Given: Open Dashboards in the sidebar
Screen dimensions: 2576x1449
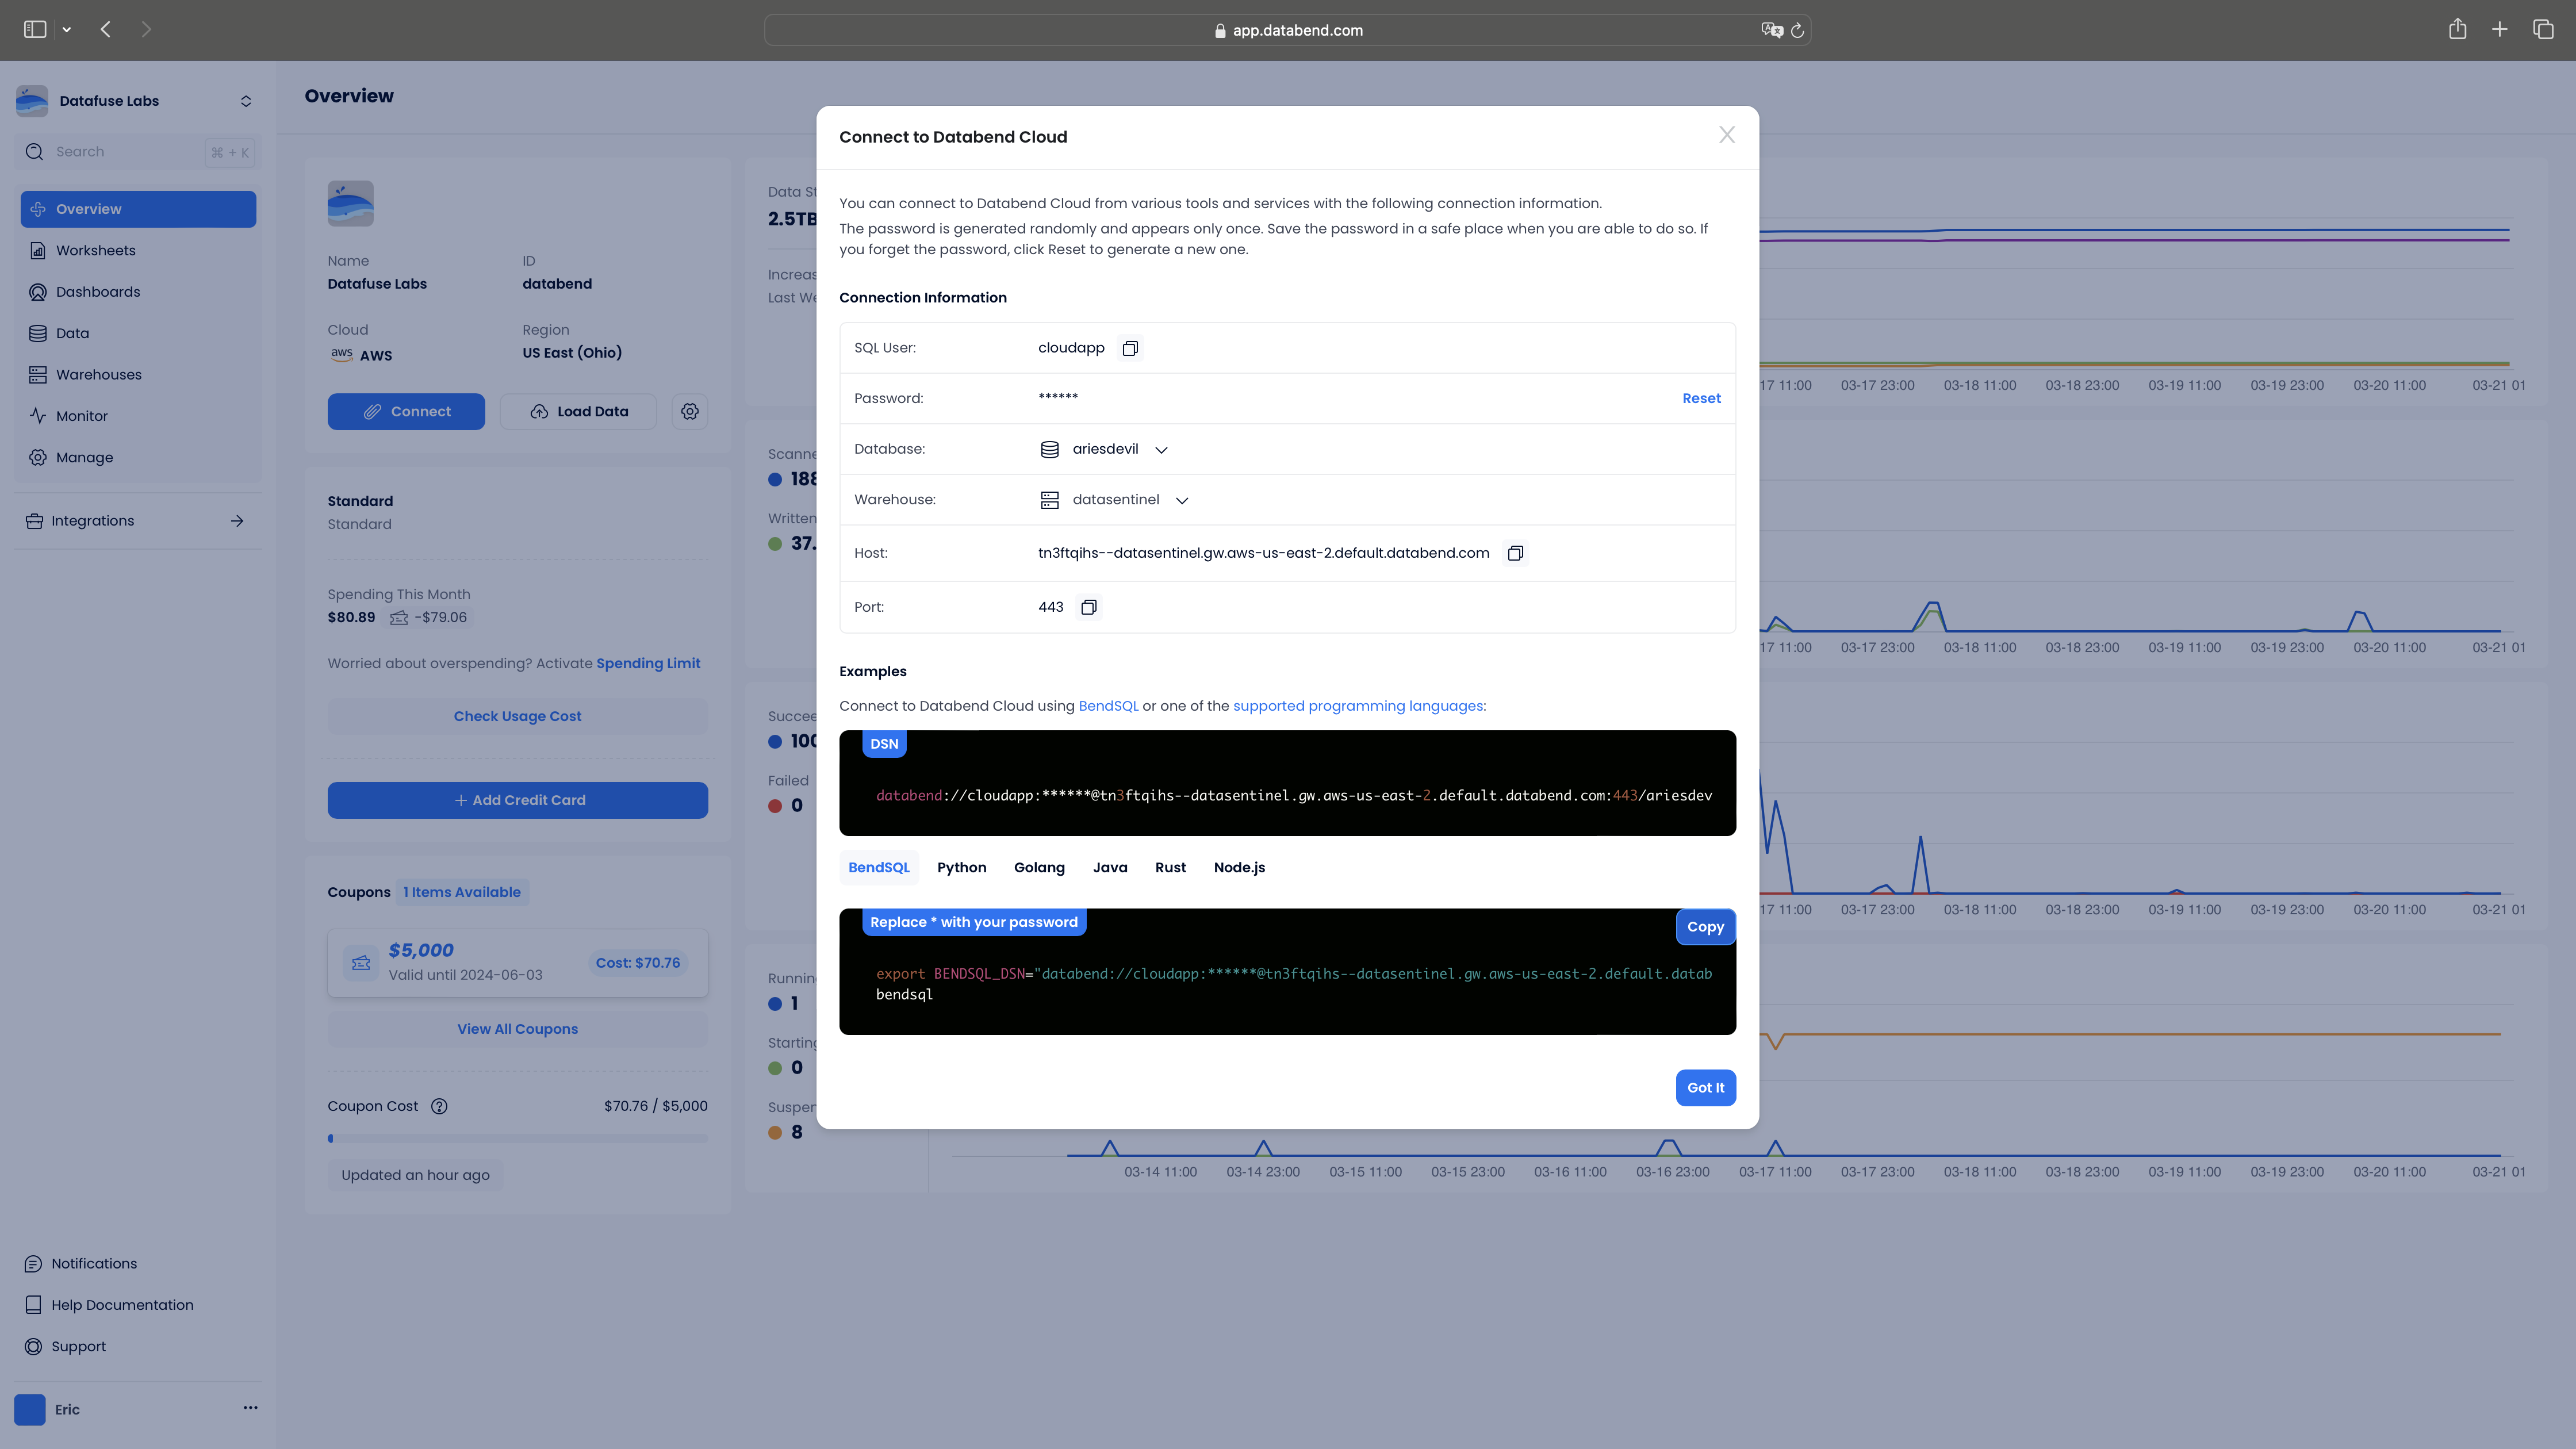Looking at the screenshot, I should click(138, 292).
